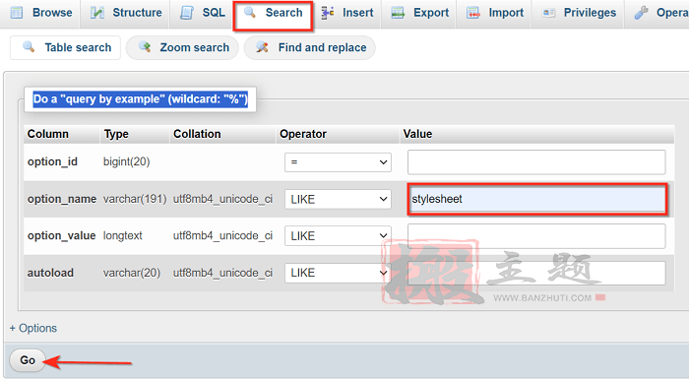Select the Zoom search sub-tab
This screenshot has height=379, width=689.
point(182,47)
